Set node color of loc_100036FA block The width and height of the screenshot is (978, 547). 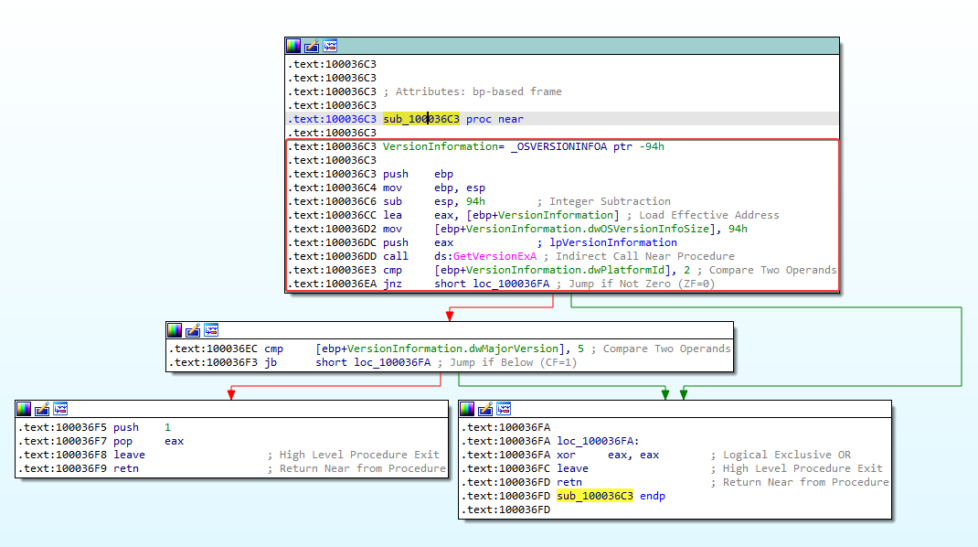coord(467,409)
